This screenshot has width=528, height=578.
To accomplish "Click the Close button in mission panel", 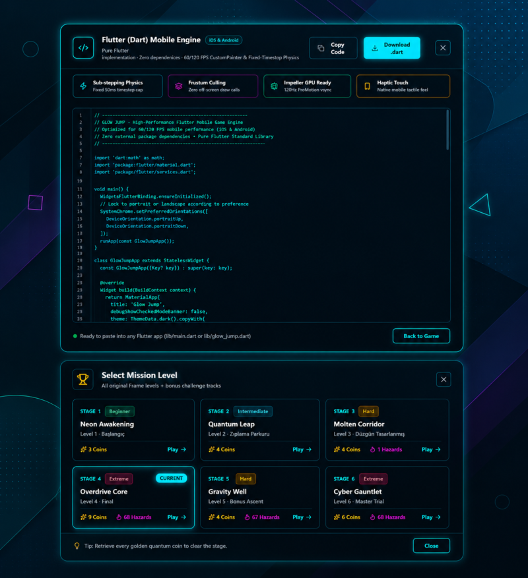I will click(431, 546).
